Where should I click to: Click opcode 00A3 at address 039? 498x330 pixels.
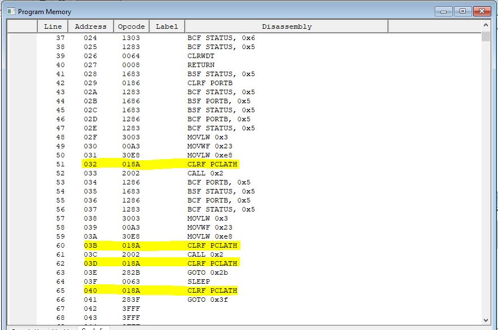coord(131,227)
